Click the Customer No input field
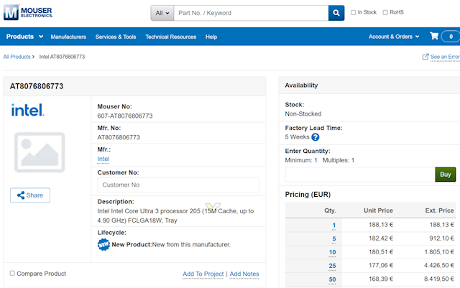This screenshot has width=460, height=288. 178,185
